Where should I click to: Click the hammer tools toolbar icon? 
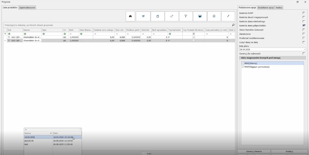(143, 16)
